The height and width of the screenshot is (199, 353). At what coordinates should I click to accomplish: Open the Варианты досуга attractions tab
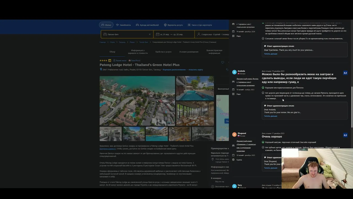pos(173,25)
